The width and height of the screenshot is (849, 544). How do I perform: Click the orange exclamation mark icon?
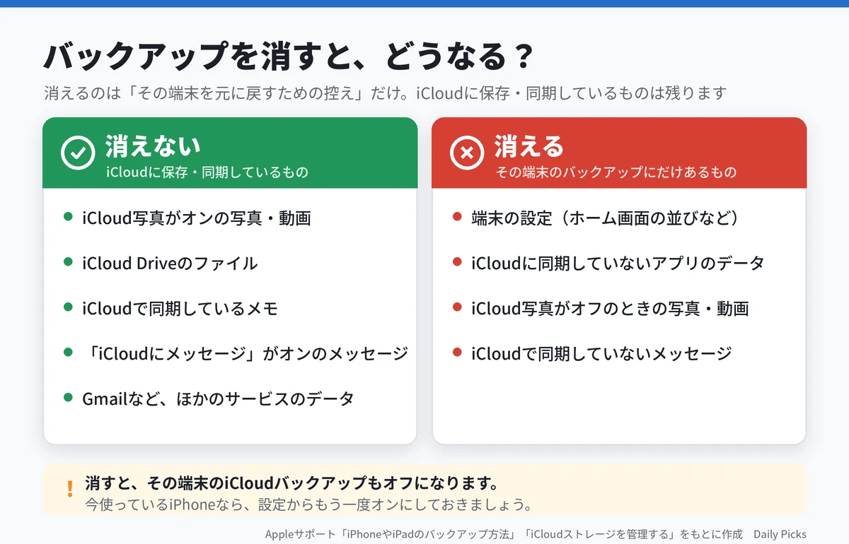(69, 489)
